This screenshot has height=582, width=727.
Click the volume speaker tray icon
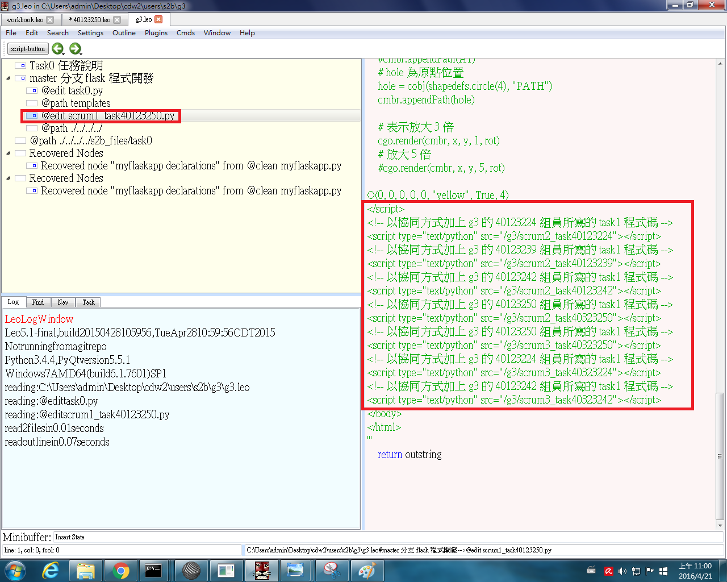pyautogui.click(x=622, y=571)
